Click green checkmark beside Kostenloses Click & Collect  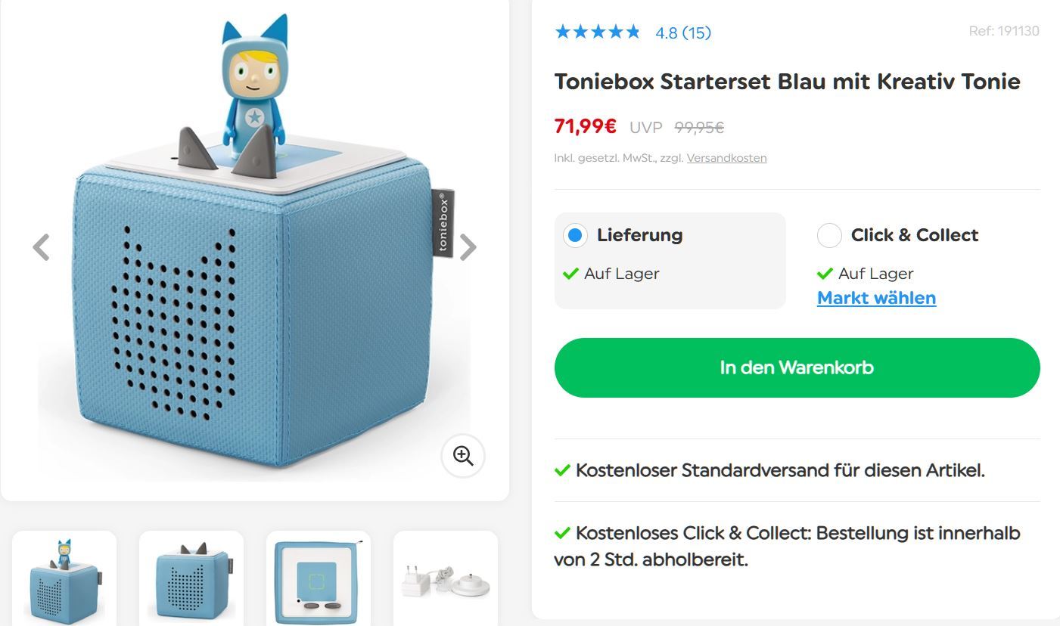click(x=562, y=533)
